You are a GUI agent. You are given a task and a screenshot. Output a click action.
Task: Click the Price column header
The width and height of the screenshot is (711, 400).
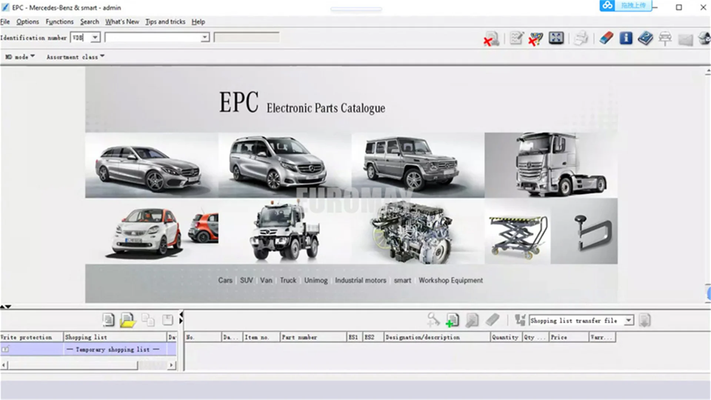[568, 337]
